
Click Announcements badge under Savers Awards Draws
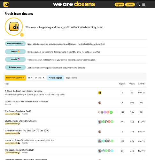pyautogui.click(x=12, y=124)
